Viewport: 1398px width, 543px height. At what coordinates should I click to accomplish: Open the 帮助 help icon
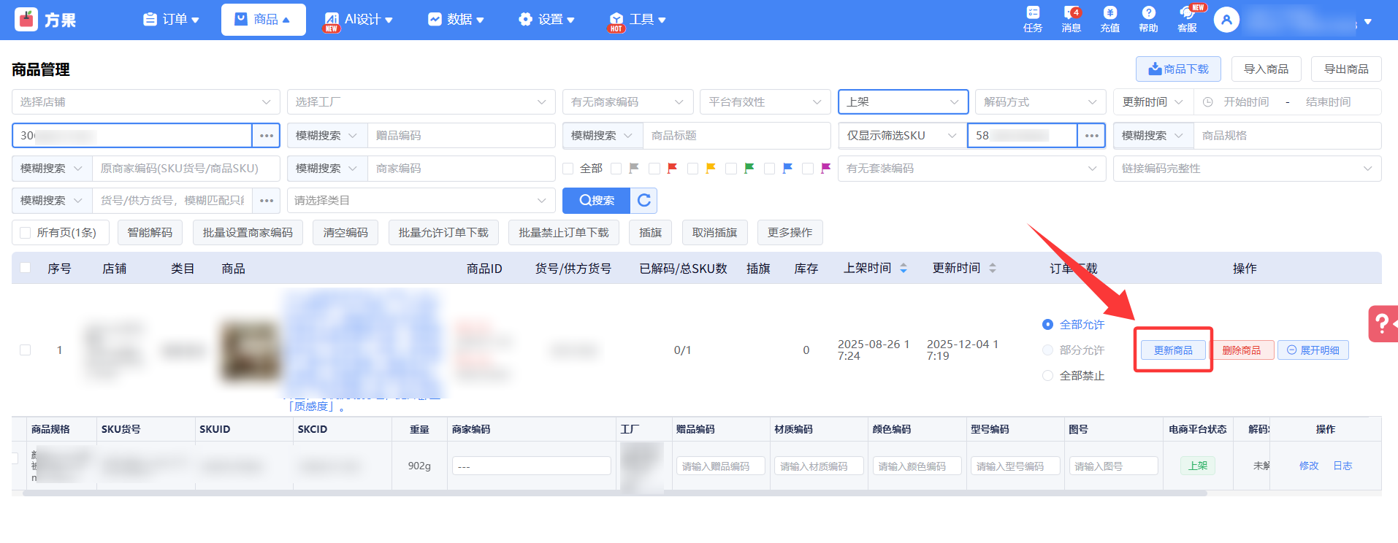(x=1148, y=19)
